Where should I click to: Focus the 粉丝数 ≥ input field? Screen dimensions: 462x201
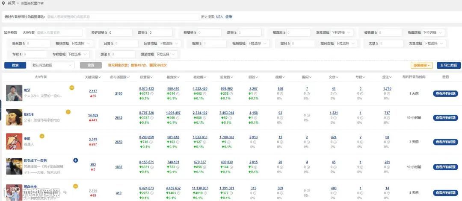pos(38,44)
